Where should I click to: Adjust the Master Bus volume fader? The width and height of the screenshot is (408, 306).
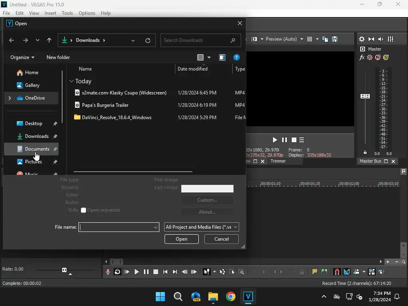(x=365, y=96)
